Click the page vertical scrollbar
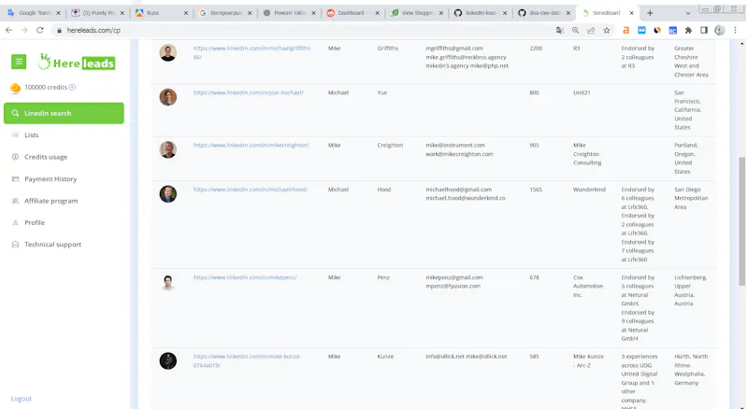Screen dimensions: 748x409 (741, 221)
